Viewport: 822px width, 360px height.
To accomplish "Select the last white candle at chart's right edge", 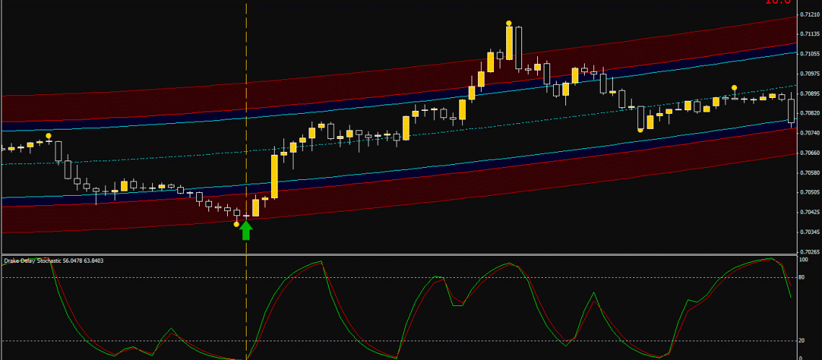I will (x=791, y=110).
